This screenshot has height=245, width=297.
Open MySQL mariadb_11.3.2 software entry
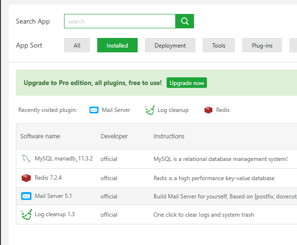[x=64, y=159]
